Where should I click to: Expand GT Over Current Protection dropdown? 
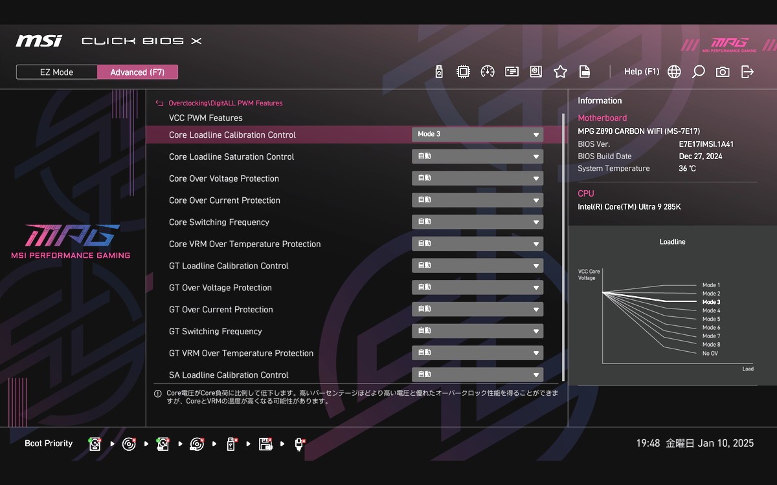[477, 309]
